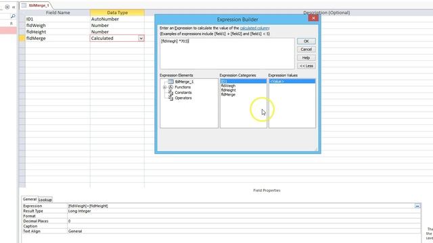This screenshot has height=243, width=433.
Task: Open expression builder via Expression property button
Action: click(x=417, y=206)
